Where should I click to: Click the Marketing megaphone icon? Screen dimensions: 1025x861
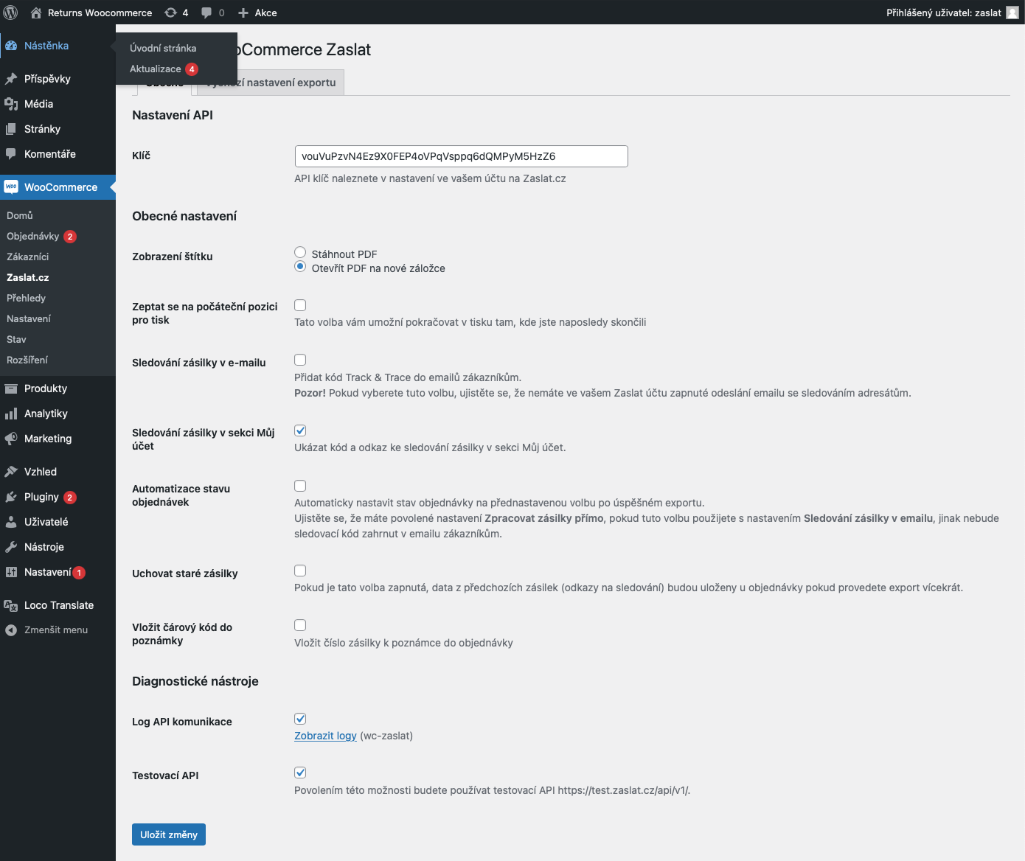[11, 439]
